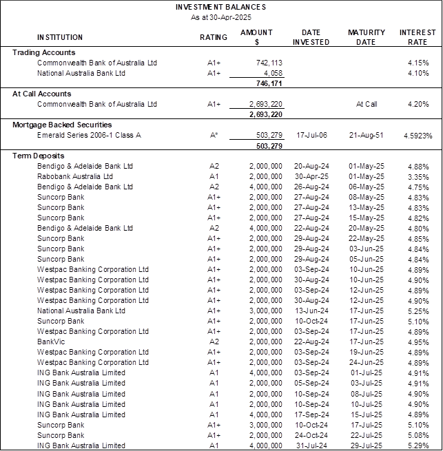Click the date invested 31-Jul-24

tap(311, 446)
